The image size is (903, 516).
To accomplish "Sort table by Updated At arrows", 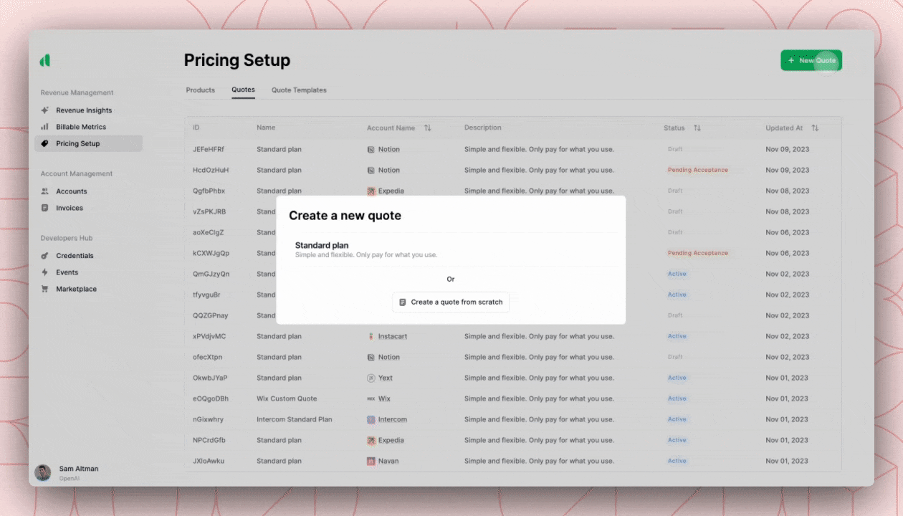I will pos(815,128).
